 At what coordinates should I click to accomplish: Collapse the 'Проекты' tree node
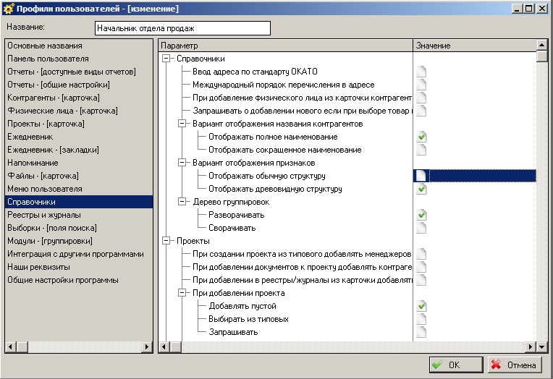pos(166,241)
